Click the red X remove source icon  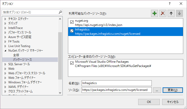point(163,14)
